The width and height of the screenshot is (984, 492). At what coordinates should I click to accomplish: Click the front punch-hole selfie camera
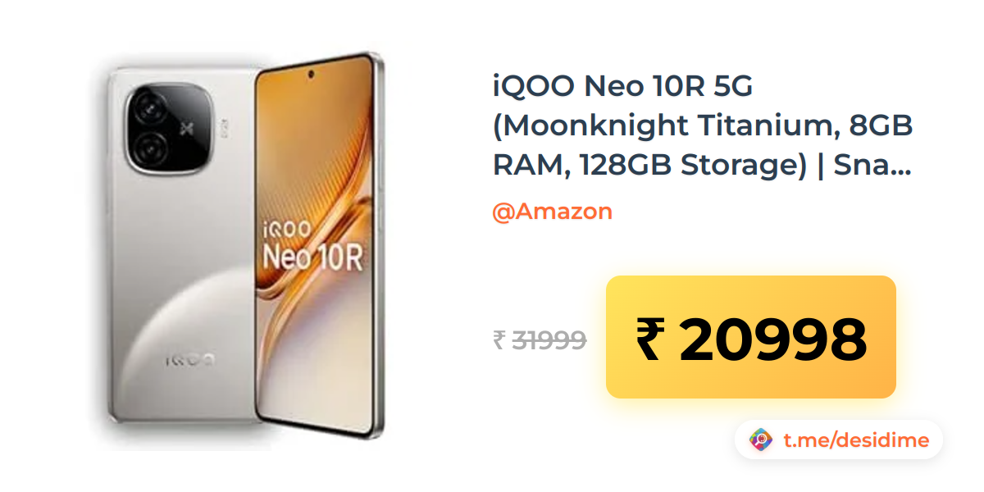(313, 76)
